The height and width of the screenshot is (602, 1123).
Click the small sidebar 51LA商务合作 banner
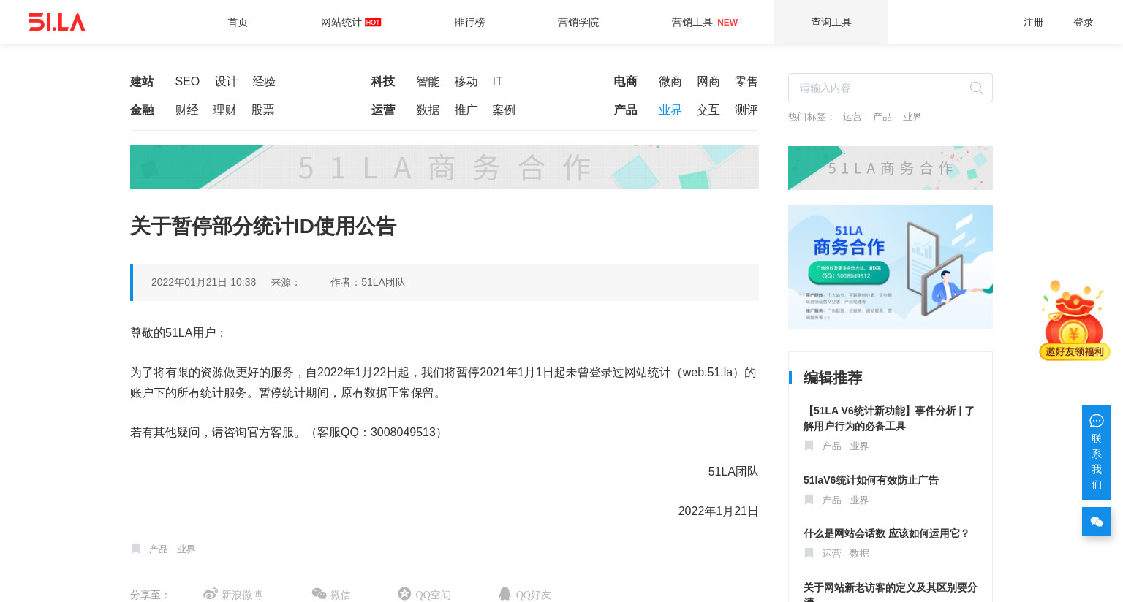[891, 168]
